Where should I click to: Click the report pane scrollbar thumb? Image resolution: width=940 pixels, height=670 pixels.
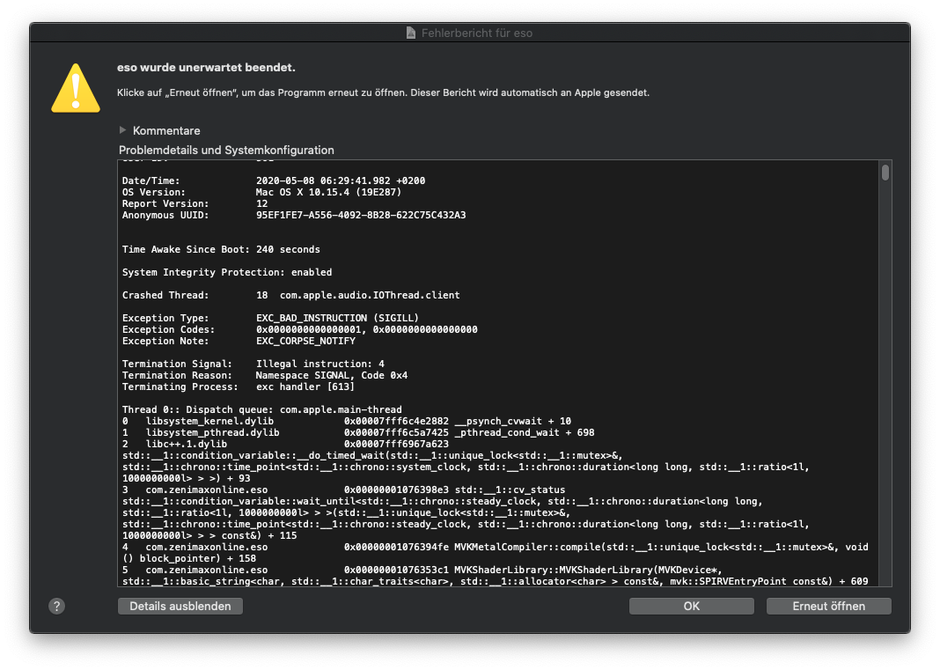[885, 173]
